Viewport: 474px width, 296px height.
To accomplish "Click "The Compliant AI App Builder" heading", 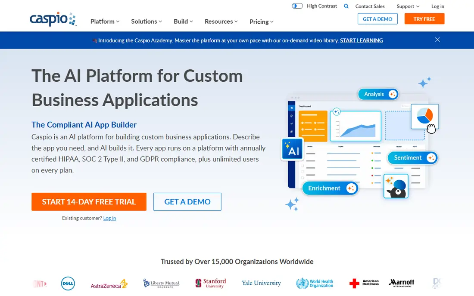I will pyautogui.click(x=84, y=125).
